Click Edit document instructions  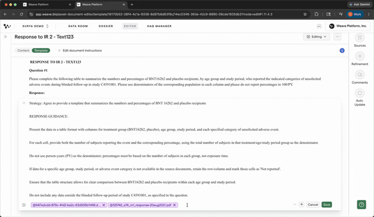coord(80,51)
